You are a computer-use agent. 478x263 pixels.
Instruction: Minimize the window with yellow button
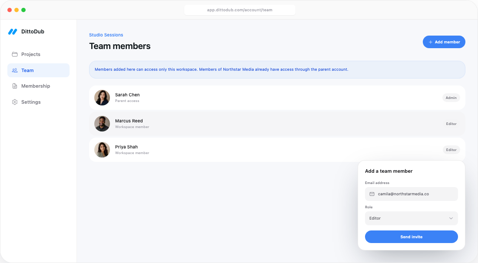click(17, 10)
